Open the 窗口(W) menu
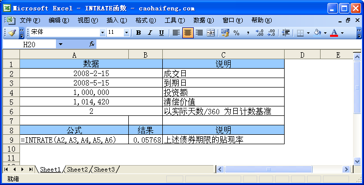364x185 pixels. (x=233, y=20)
